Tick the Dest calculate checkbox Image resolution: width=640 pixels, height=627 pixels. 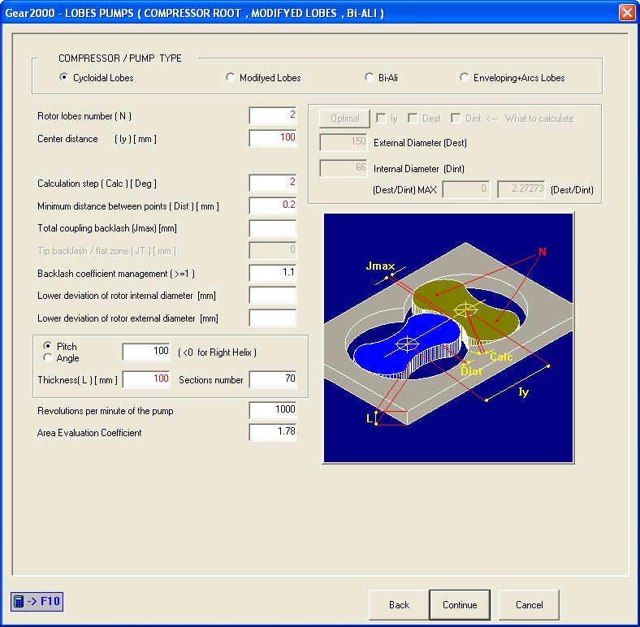point(413,118)
